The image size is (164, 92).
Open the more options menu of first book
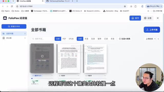point(52,76)
